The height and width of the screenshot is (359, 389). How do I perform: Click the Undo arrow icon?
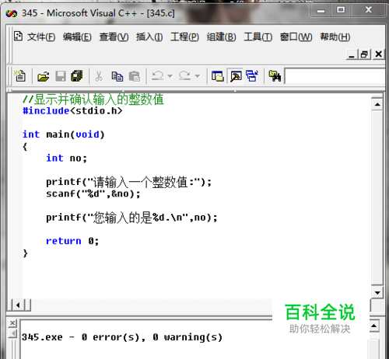pyautogui.click(x=157, y=76)
